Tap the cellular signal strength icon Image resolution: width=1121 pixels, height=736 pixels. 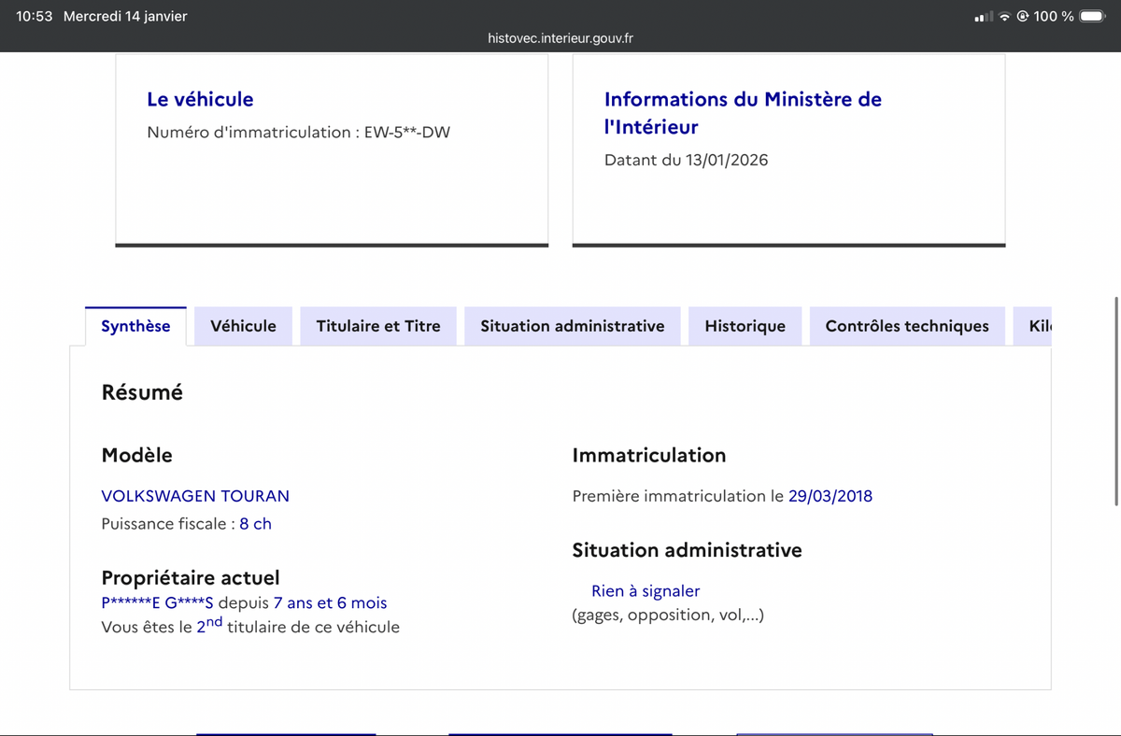984,17
